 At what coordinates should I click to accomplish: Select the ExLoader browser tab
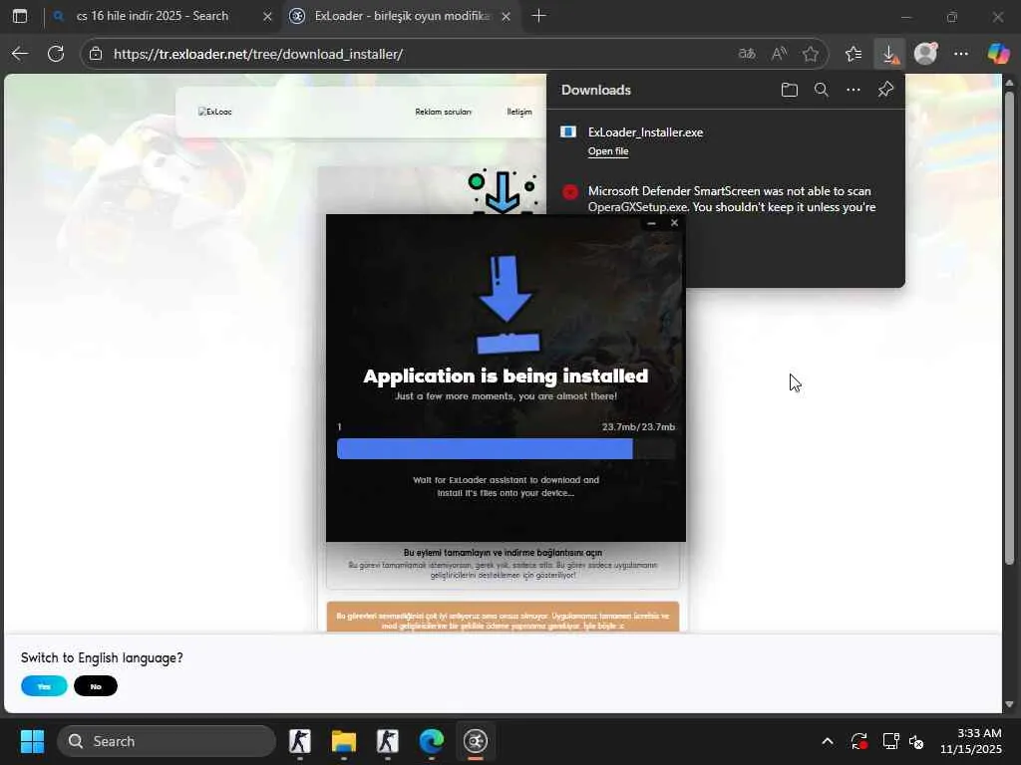point(402,16)
